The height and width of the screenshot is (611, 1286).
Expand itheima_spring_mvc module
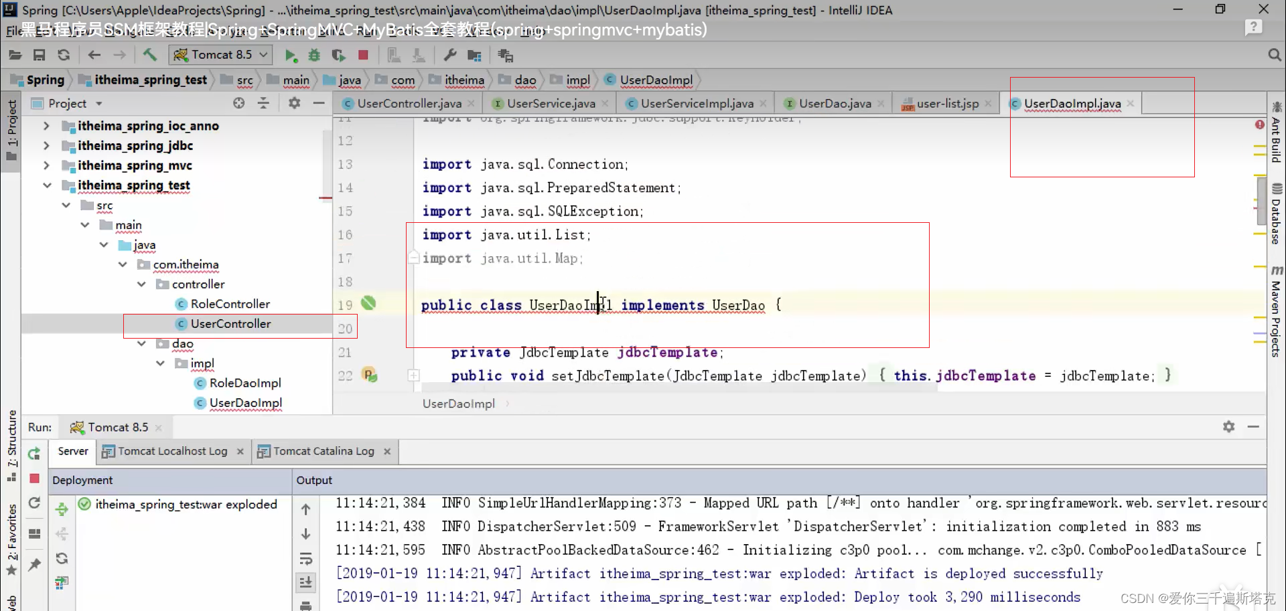(46, 165)
